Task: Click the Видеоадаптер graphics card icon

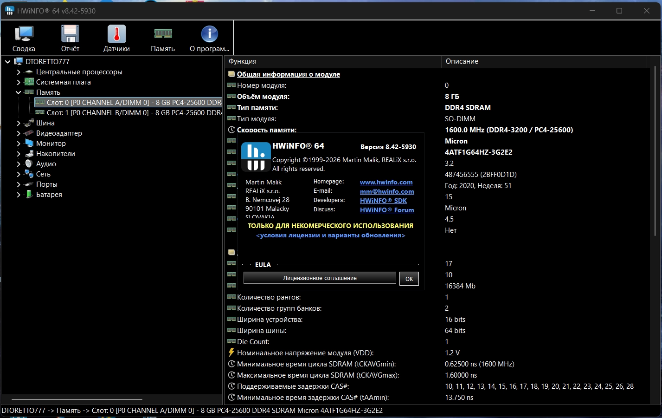Action: pos(29,133)
